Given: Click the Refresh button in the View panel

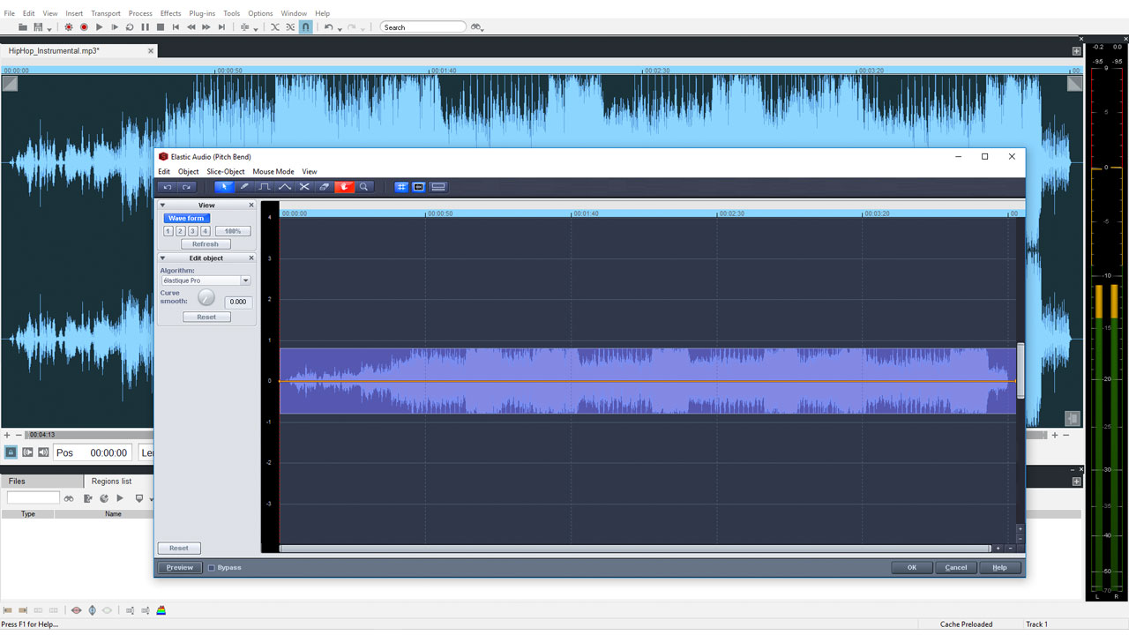Looking at the screenshot, I should point(206,243).
